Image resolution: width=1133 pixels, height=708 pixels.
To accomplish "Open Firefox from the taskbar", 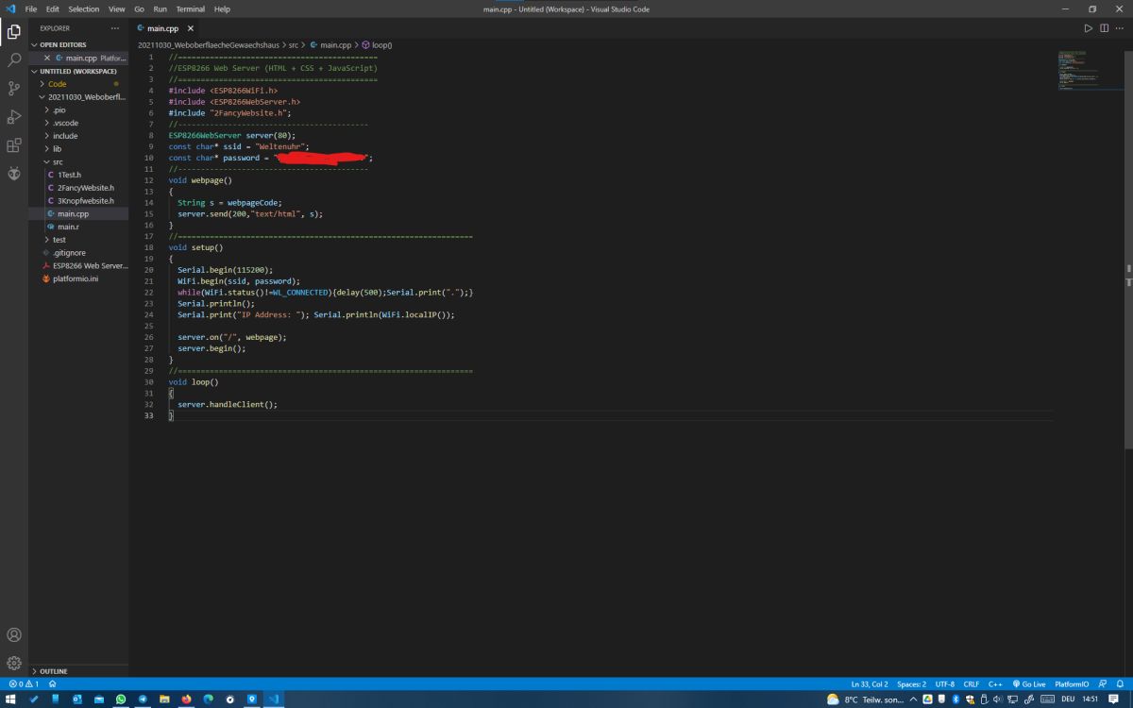I will pos(186,700).
